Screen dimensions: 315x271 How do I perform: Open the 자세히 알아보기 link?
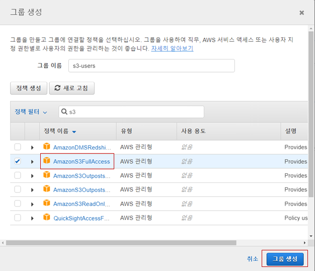172,48
